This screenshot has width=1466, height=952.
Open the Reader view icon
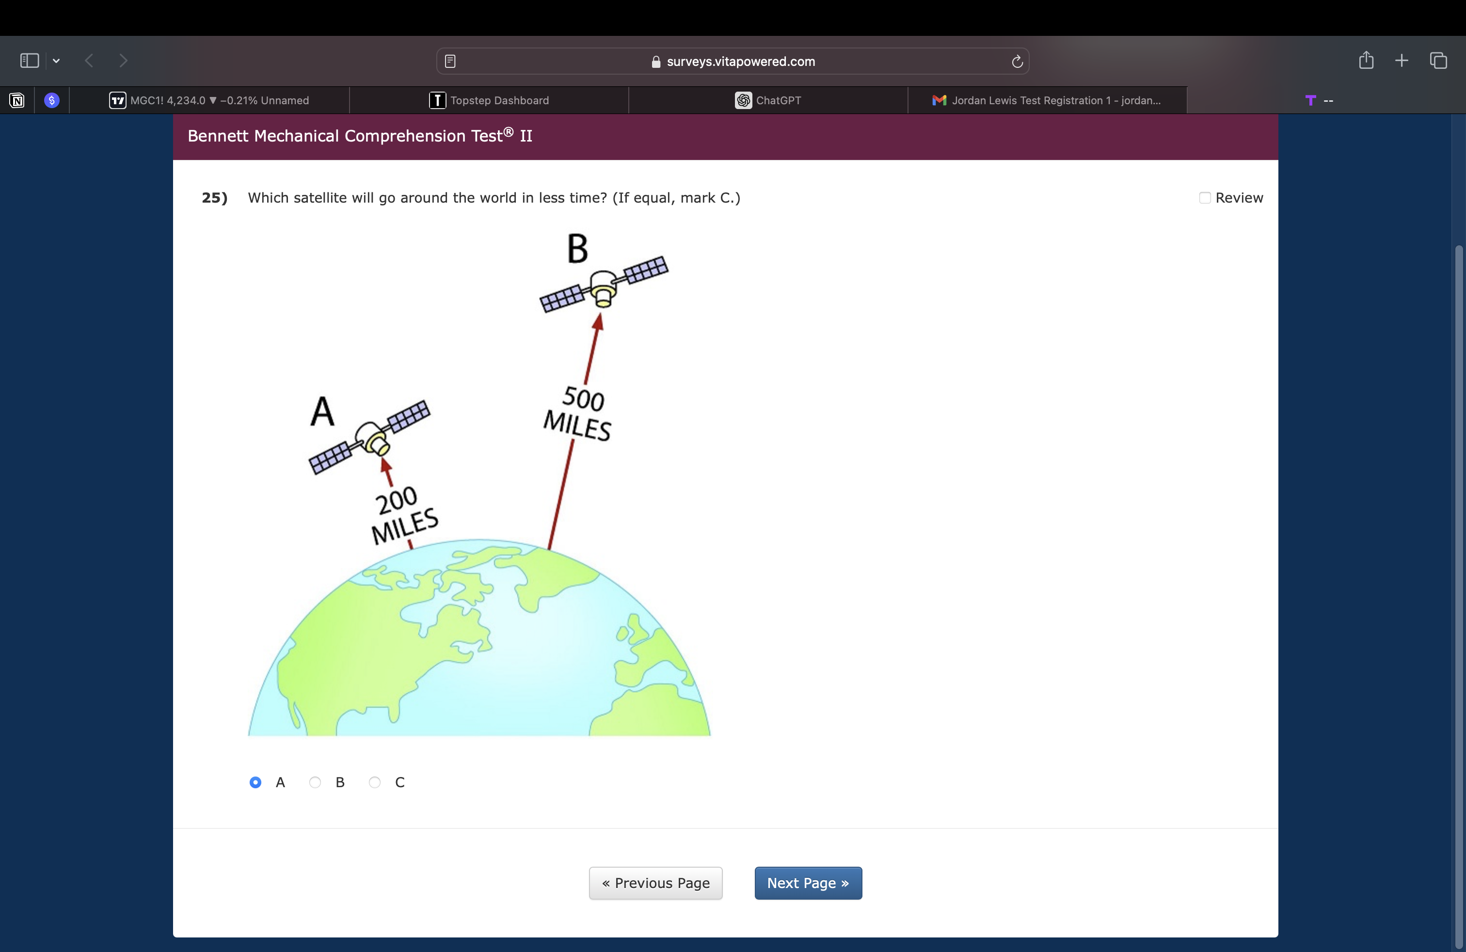(x=450, y=61)
